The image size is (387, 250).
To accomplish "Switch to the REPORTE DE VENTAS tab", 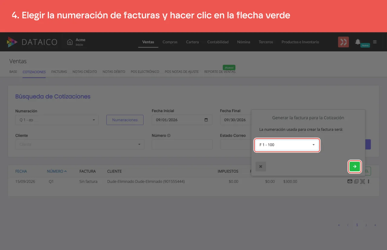I will [x=220, y=72].
